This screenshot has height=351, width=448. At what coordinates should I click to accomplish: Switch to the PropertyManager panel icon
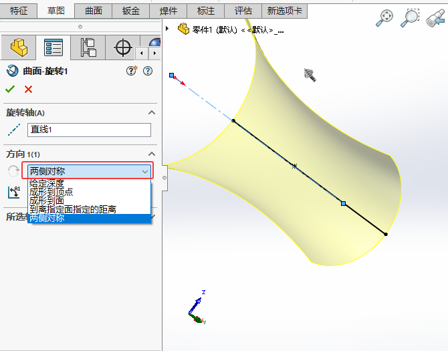pyautogui.click(x=53, y=47)
